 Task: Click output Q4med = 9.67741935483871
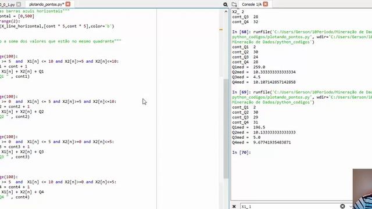(x=261, y=142)
